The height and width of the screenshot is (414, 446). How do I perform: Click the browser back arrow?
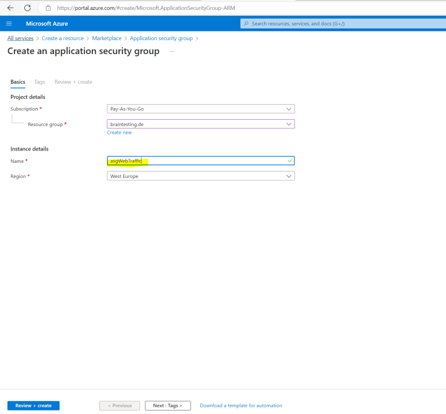coord(10,8)
